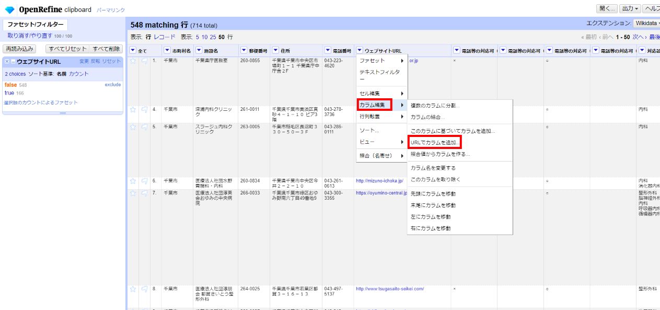Expand the 照合（名寄せ） submenu
660x310 pixels.
point(381,155)
